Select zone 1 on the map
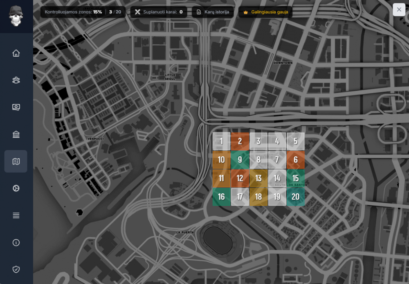 point(221,141)
